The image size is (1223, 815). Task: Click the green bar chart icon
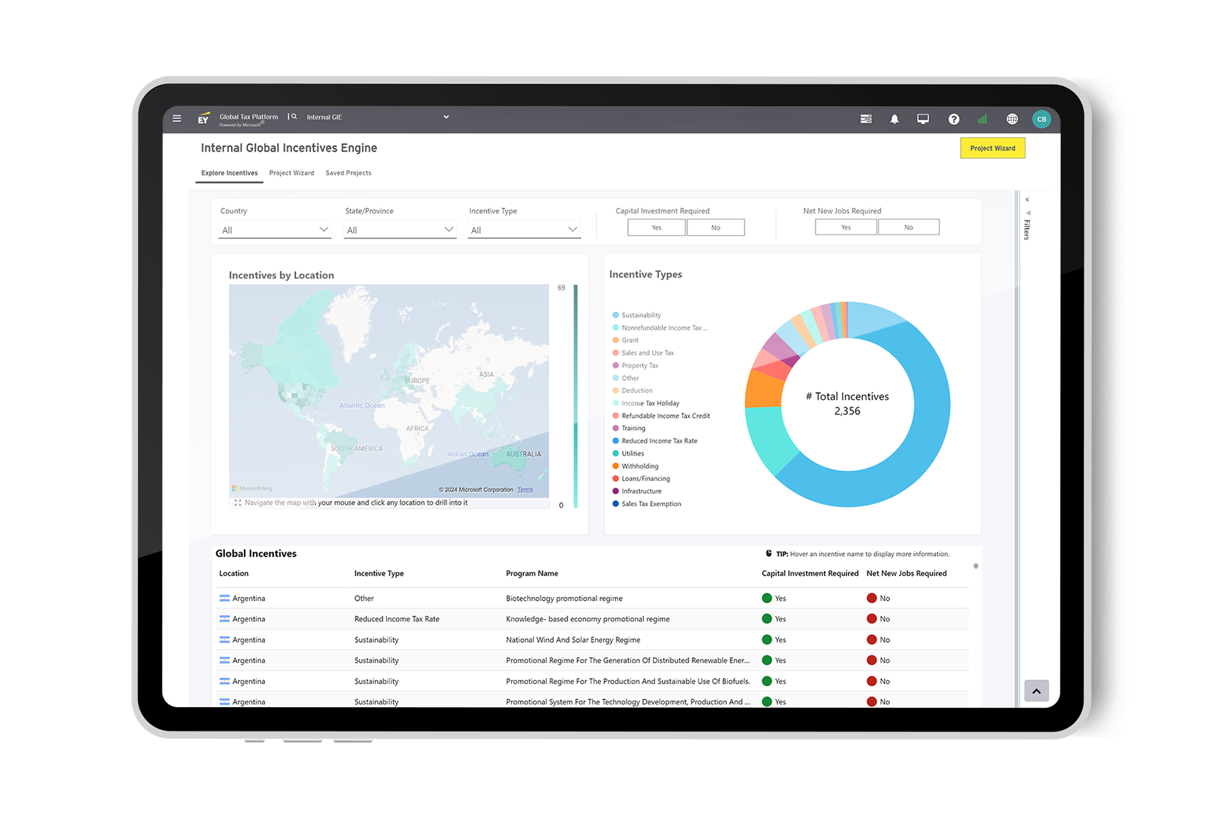coord(982,119)
